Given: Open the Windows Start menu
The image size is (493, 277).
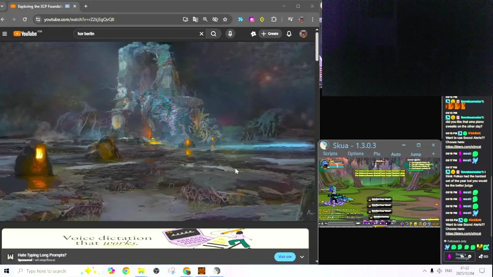Looking at the screenshot, I should (7, 271).
